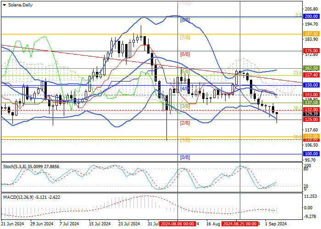Select the red 157.40 price level tag
321x229 pixels.
311,75
